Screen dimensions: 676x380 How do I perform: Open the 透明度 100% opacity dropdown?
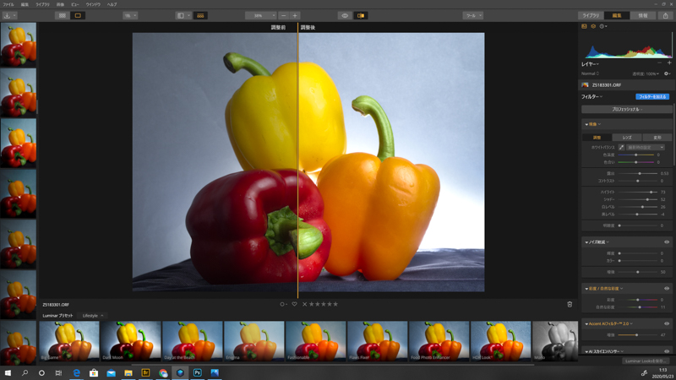(646, 73)
